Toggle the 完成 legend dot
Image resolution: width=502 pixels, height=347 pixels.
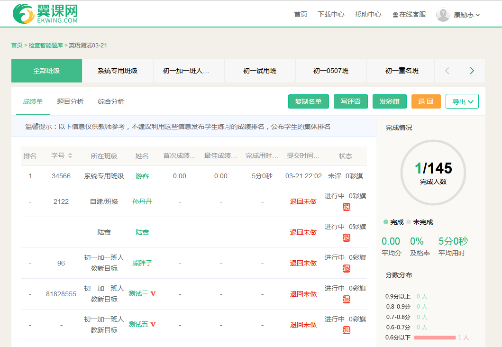pyautogui.click(x=386, y=222)
